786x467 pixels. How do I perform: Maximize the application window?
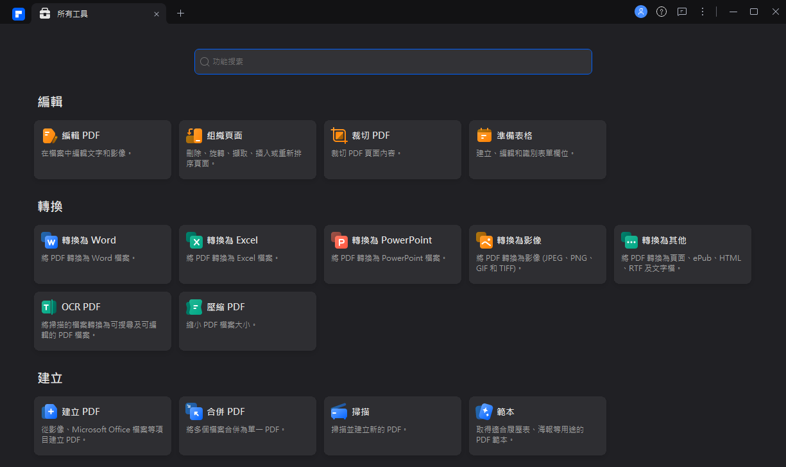click(754, 12)
